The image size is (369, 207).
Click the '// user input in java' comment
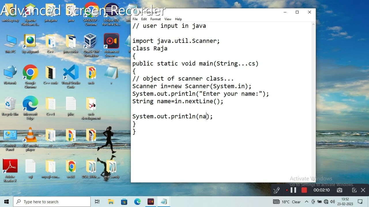pos(169,26)
